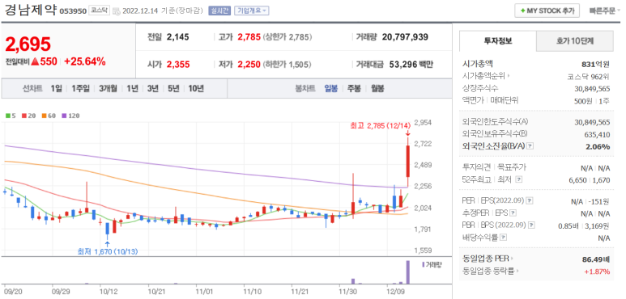Click the current price 2,695
Image resolution: width=626 pixels, height=299 pixels.
click(28, 44)
